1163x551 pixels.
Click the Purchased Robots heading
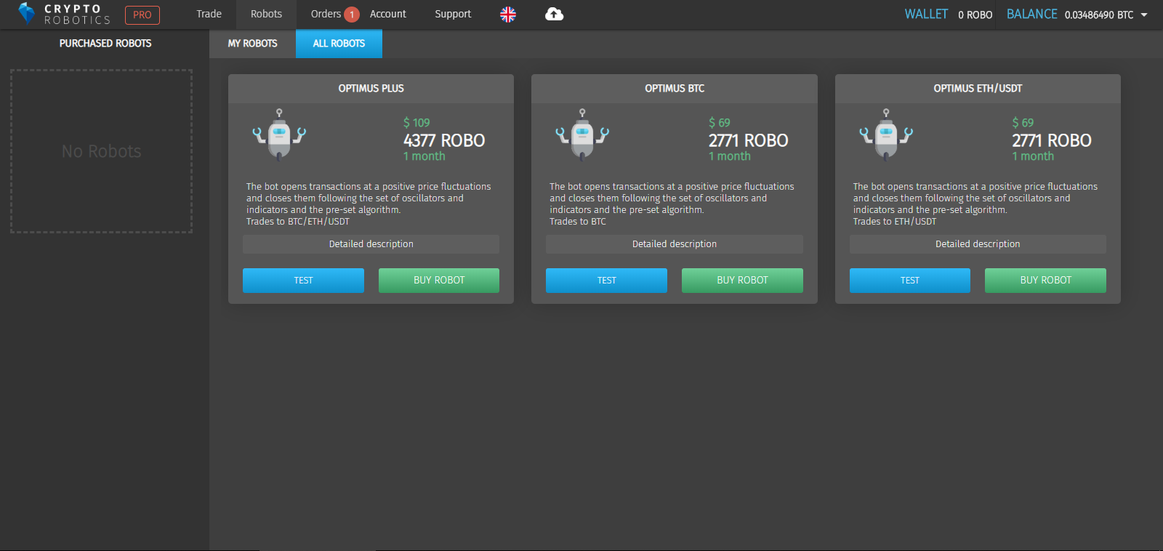[x=105, y=44]
